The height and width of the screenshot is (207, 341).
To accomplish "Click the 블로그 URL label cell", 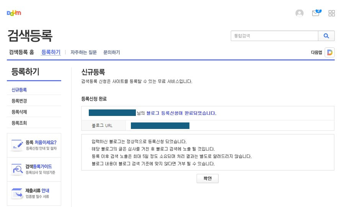I will [104, 126].
